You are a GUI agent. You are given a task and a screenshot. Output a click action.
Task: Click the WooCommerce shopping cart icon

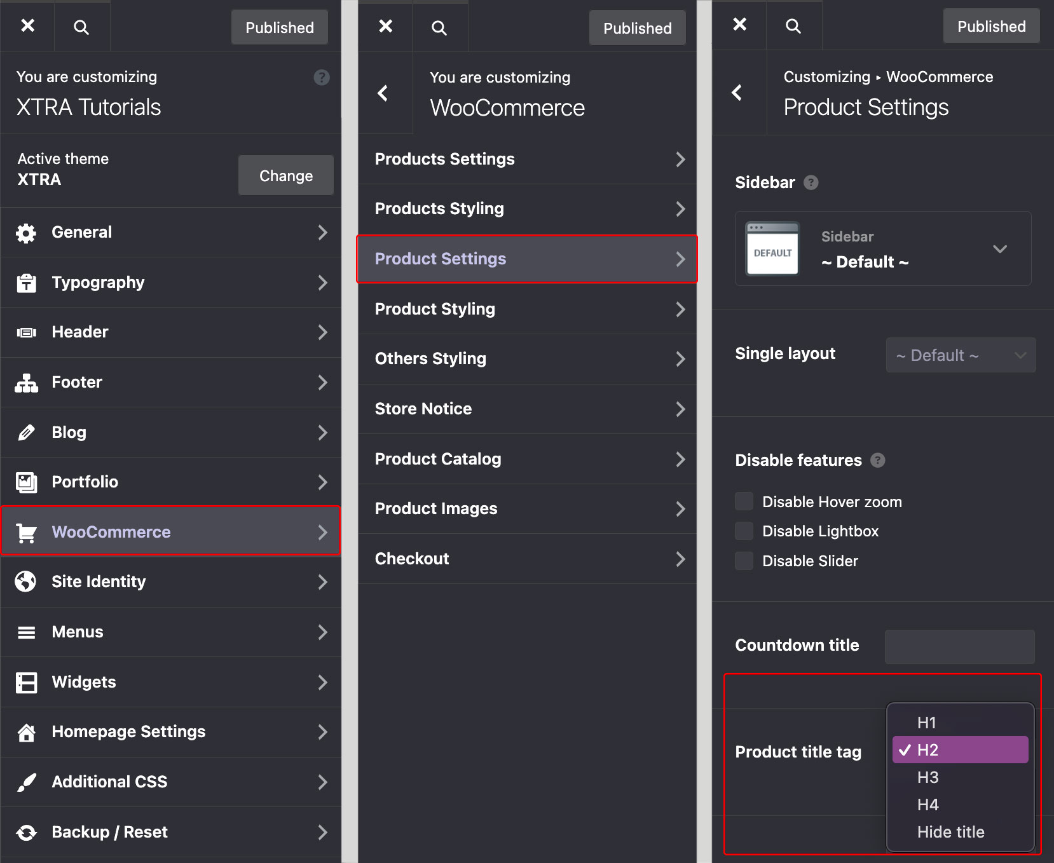coord(26,533)
